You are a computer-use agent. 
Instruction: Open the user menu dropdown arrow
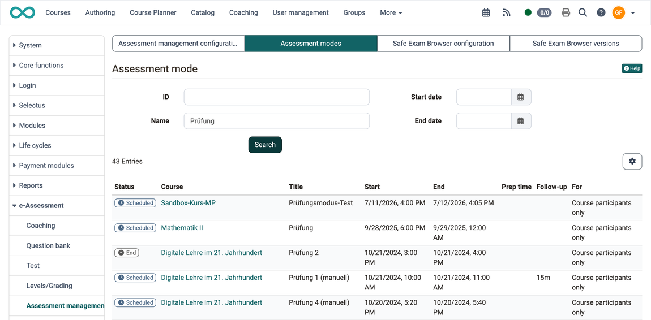(633, 13)
